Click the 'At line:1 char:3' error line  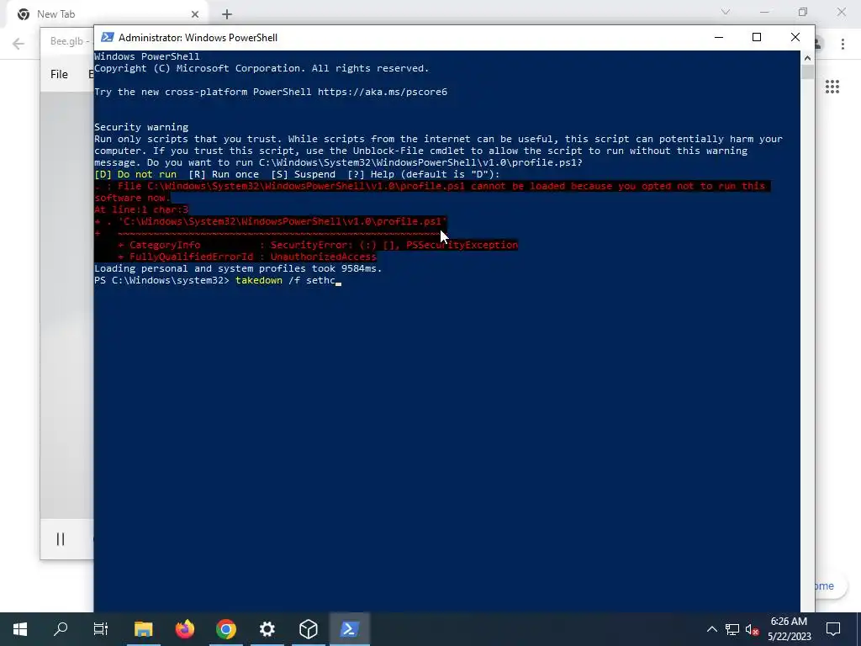tap(141, 209)
